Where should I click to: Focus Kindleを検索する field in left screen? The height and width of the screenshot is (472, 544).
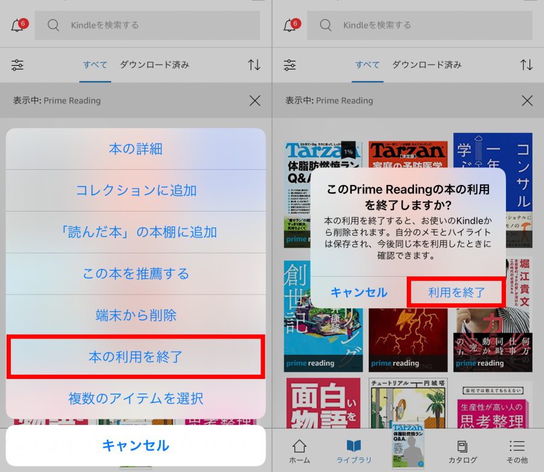tap(147, 25)
